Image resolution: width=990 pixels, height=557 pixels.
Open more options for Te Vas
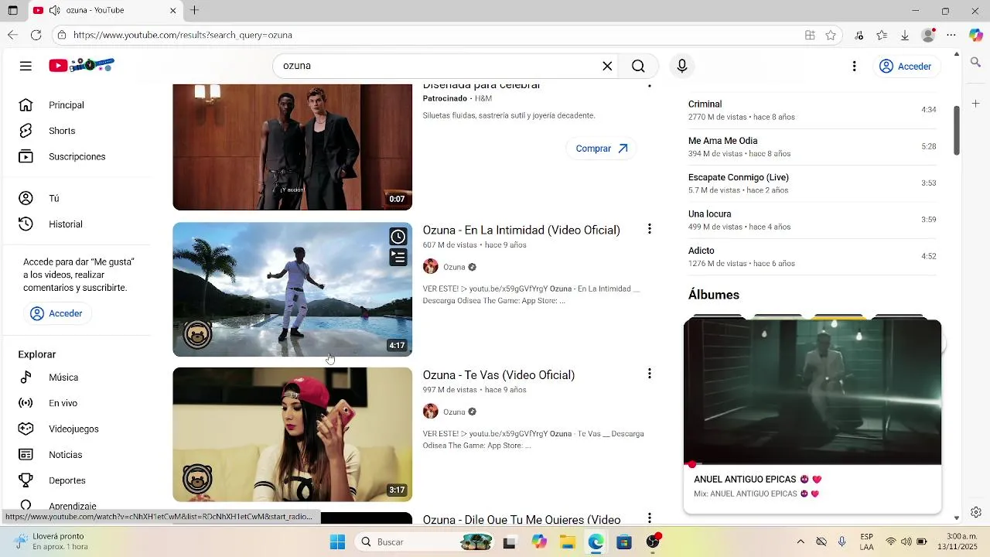click(649, 374)
